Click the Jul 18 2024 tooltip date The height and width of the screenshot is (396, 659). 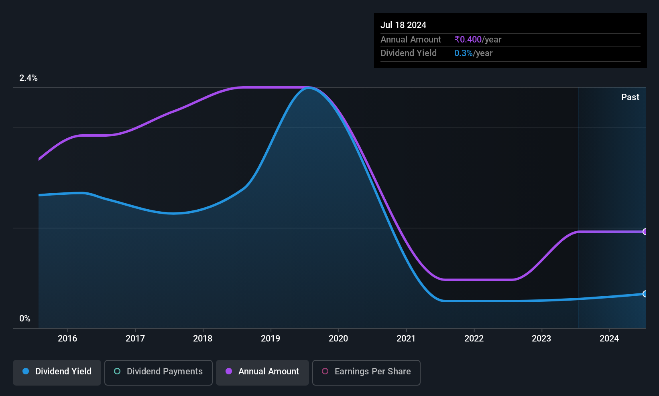(403, 25)
